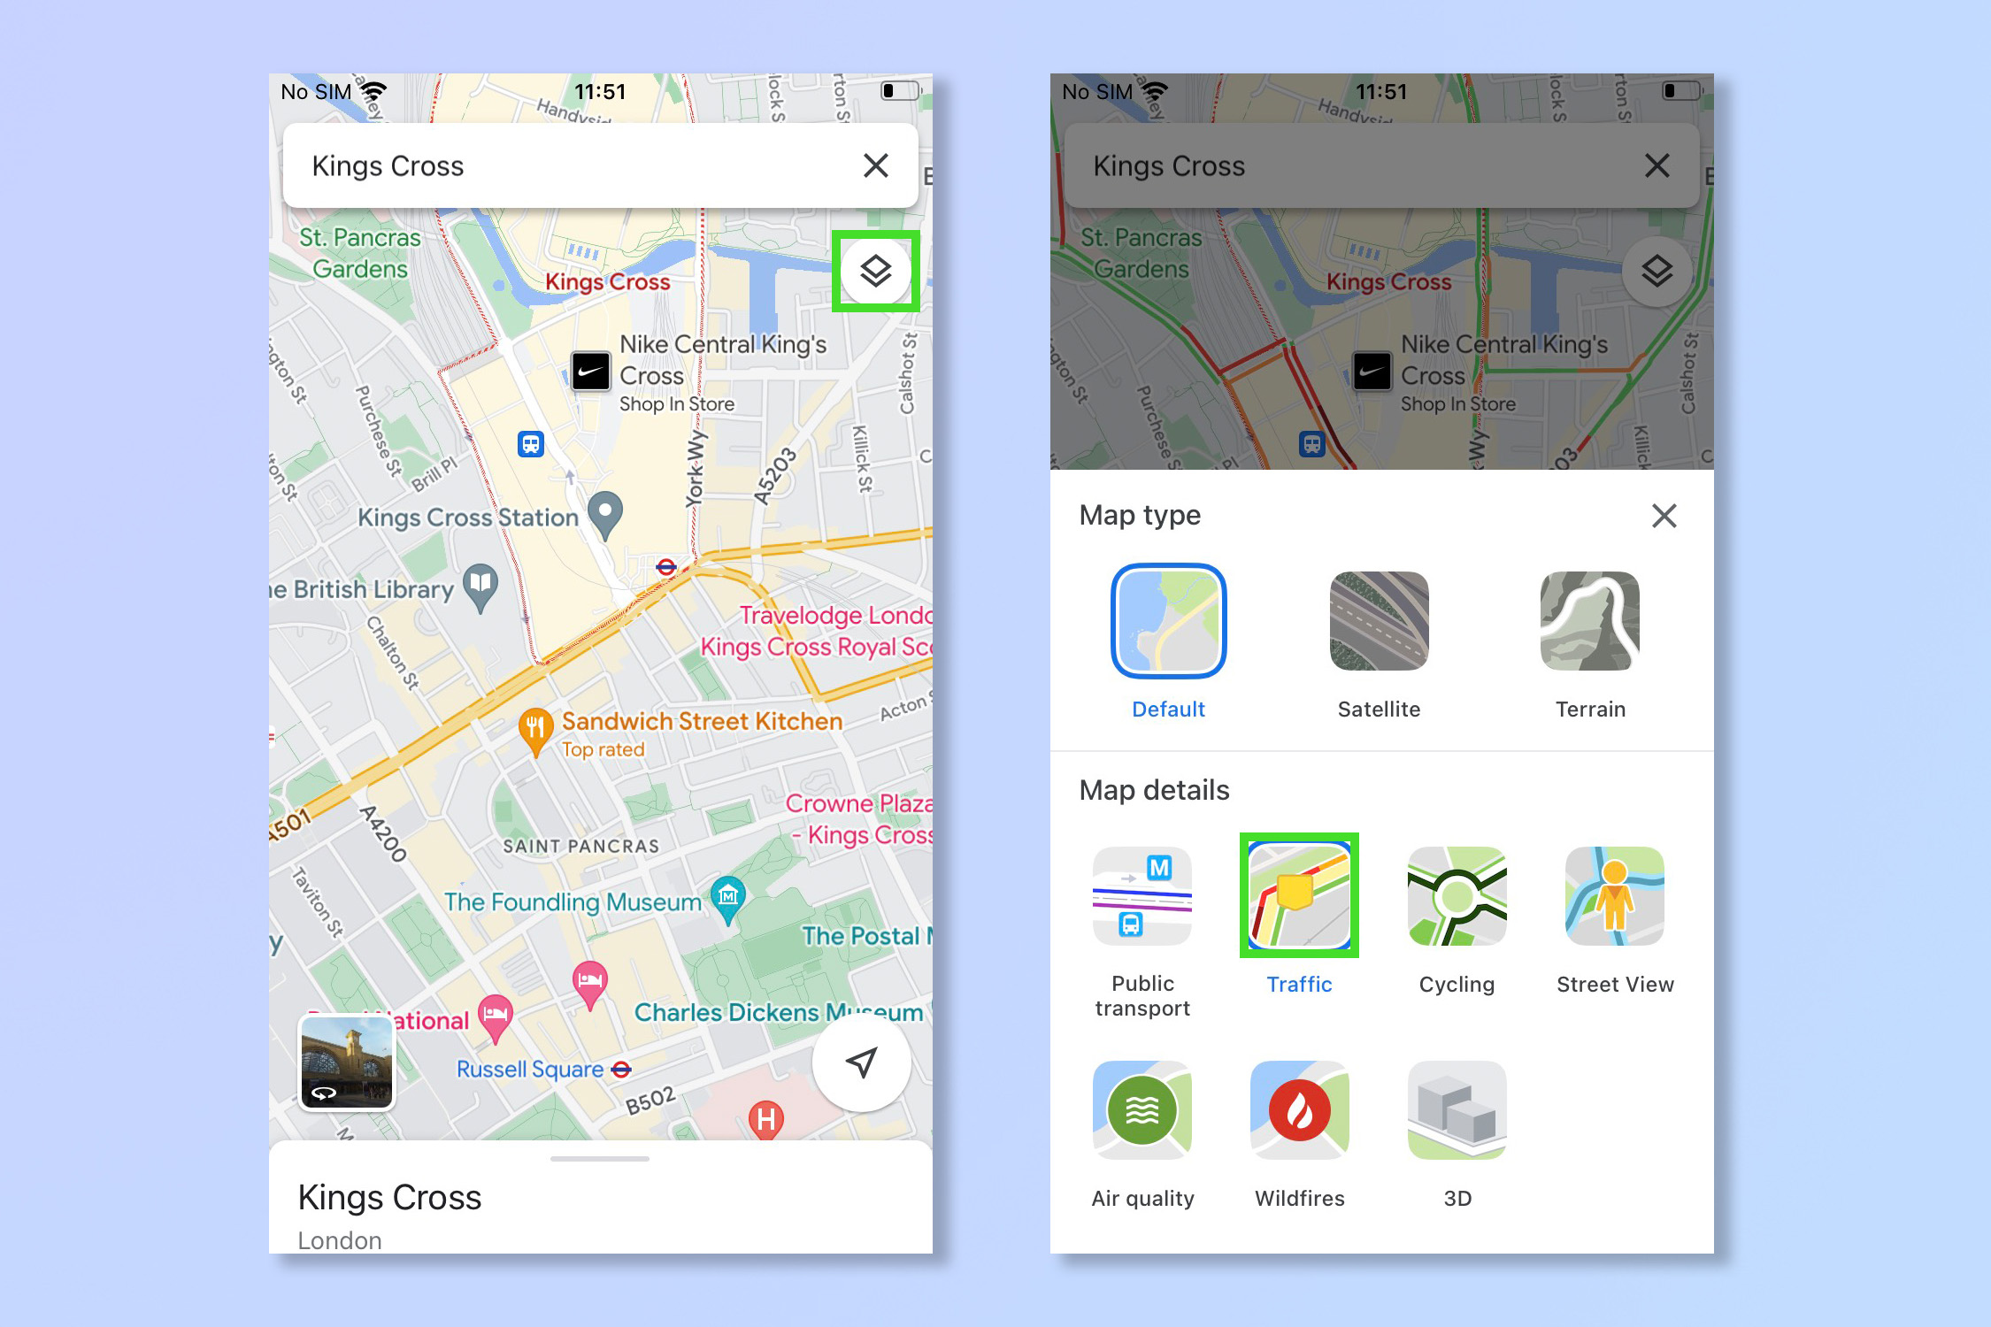Open the map layers selector
Image resolution: width=1991 pixels, height=1327 pixels.
click(877, 272)
